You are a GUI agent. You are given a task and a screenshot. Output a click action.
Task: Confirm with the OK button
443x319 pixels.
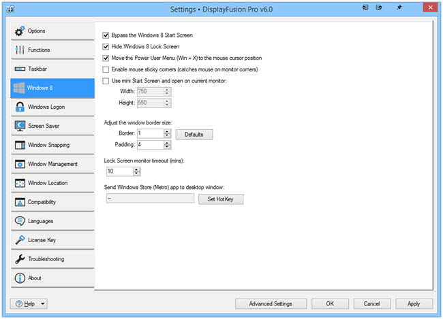tap(330, 304)
